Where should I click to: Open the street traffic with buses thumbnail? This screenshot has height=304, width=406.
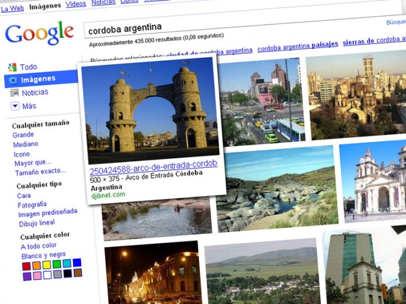(261, 101)
